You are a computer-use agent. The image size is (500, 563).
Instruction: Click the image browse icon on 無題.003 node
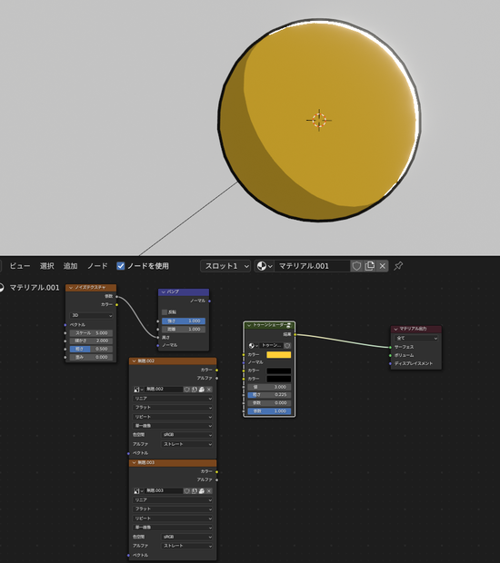[x=138, y=491]
